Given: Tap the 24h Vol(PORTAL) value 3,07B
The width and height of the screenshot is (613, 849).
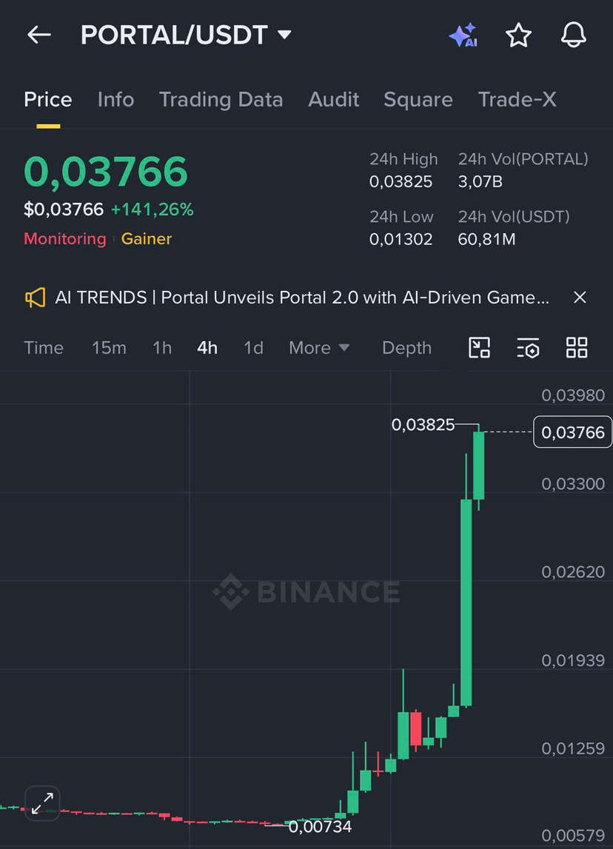Looking at the screenshot, I should coord(480,182).
